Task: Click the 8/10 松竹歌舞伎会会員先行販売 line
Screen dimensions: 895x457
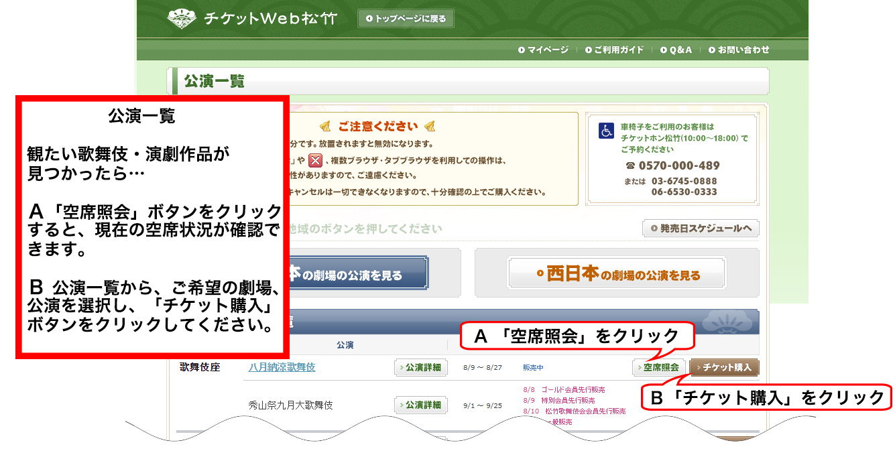Action: pyautogui.click(x=575, y=411)
